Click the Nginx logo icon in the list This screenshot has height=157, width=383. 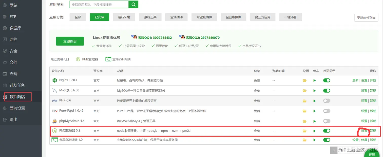coord(54,80)
